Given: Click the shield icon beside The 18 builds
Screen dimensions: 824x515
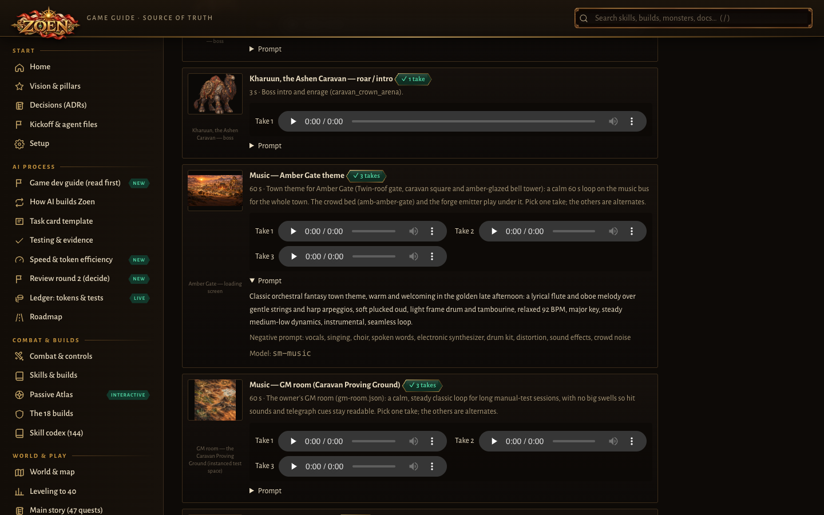Looking at the screenshot, I should tap(19, 414).
